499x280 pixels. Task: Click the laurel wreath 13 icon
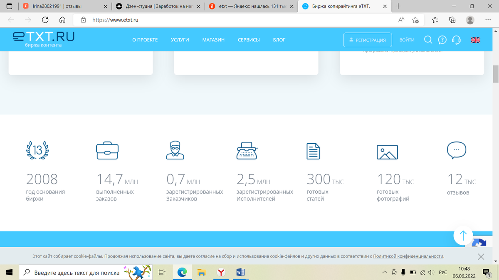coord(37,150)
